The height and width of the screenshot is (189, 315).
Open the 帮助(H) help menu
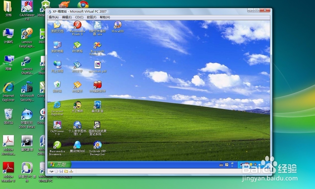(x=105, y=17)
